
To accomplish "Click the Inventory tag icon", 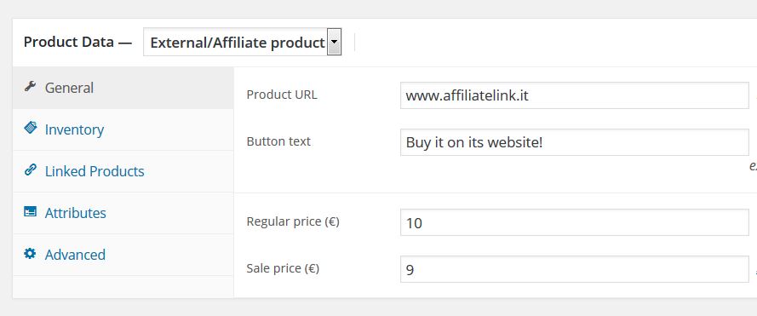I will coord(30,128).
